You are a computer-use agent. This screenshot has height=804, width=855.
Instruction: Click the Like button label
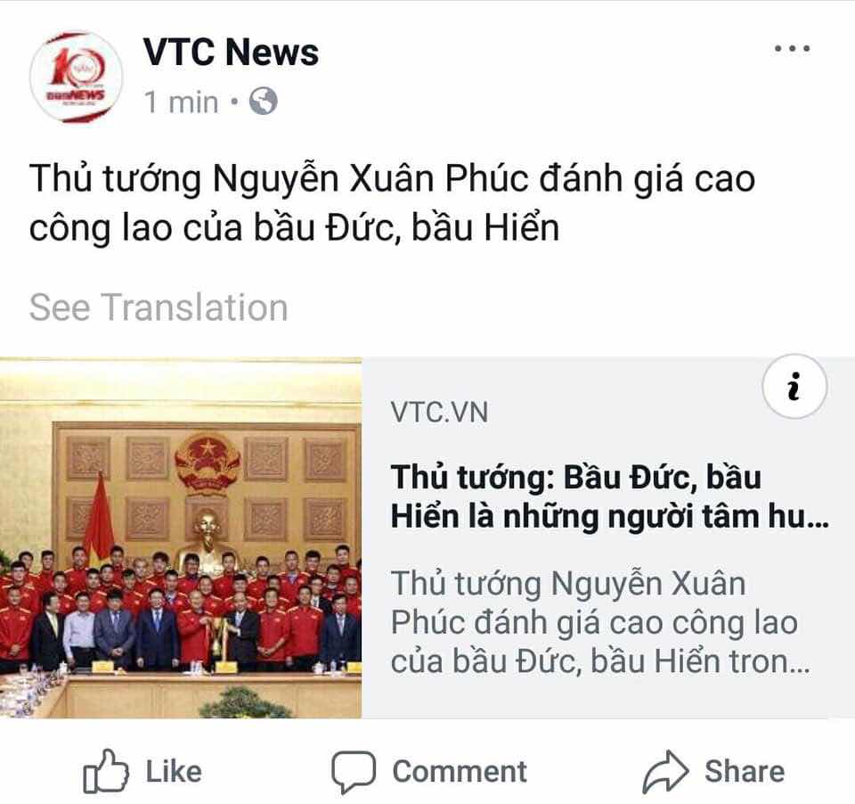click(x=174, y=771)
